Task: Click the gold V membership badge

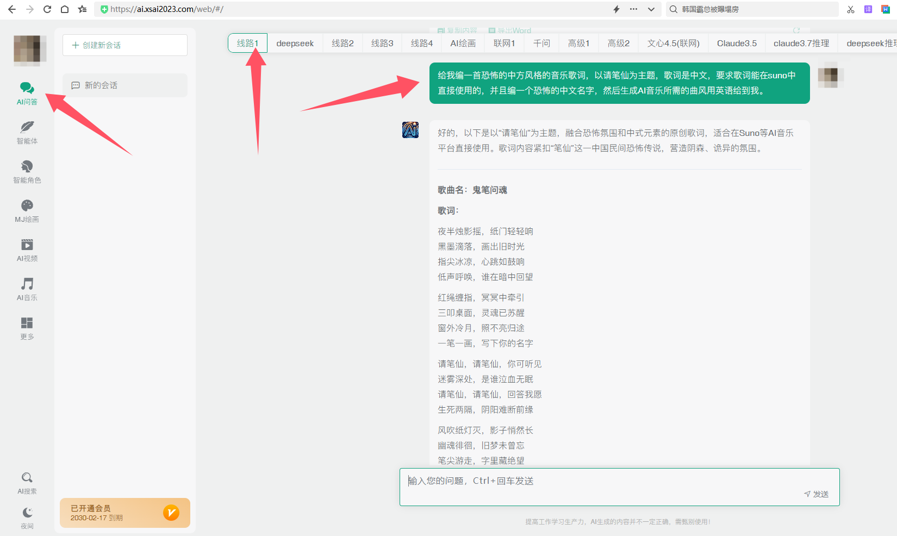Action: tap(171, 513)
